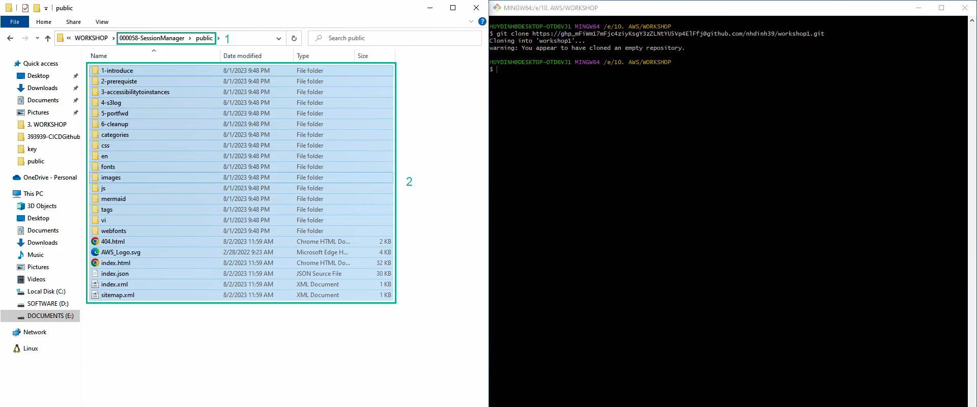The image size is (977, 407).
Task: Open pinned Desktop under Quick access
Action: tap(38, 76)
